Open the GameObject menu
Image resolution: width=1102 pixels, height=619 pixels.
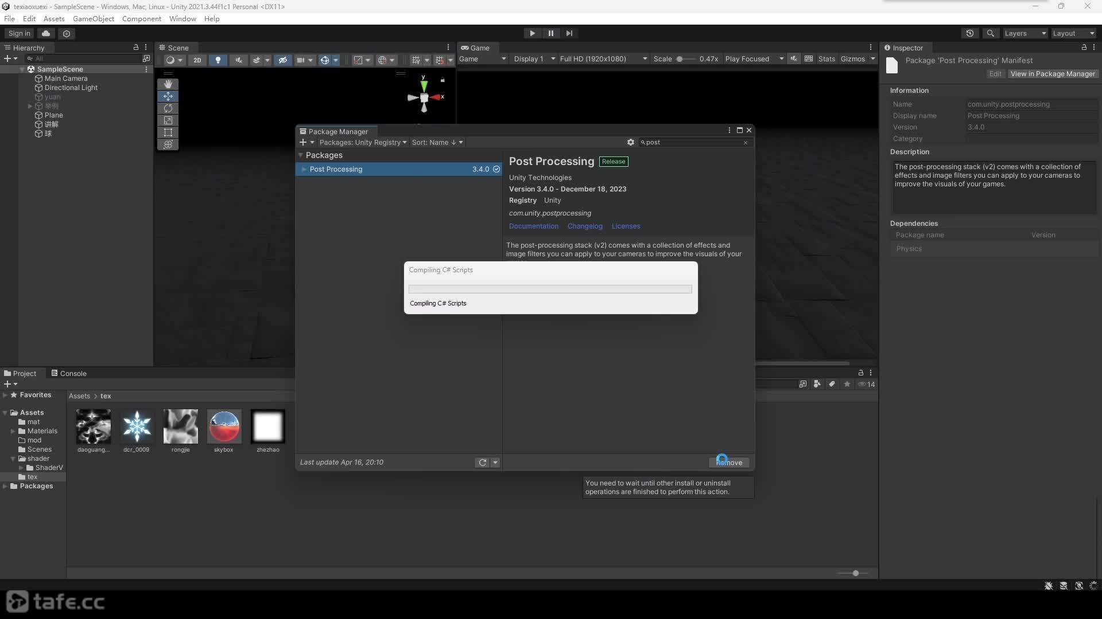94,18
